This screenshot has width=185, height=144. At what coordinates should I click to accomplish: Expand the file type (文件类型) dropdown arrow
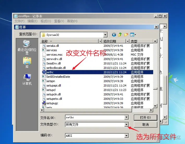(x=126, y=124)
